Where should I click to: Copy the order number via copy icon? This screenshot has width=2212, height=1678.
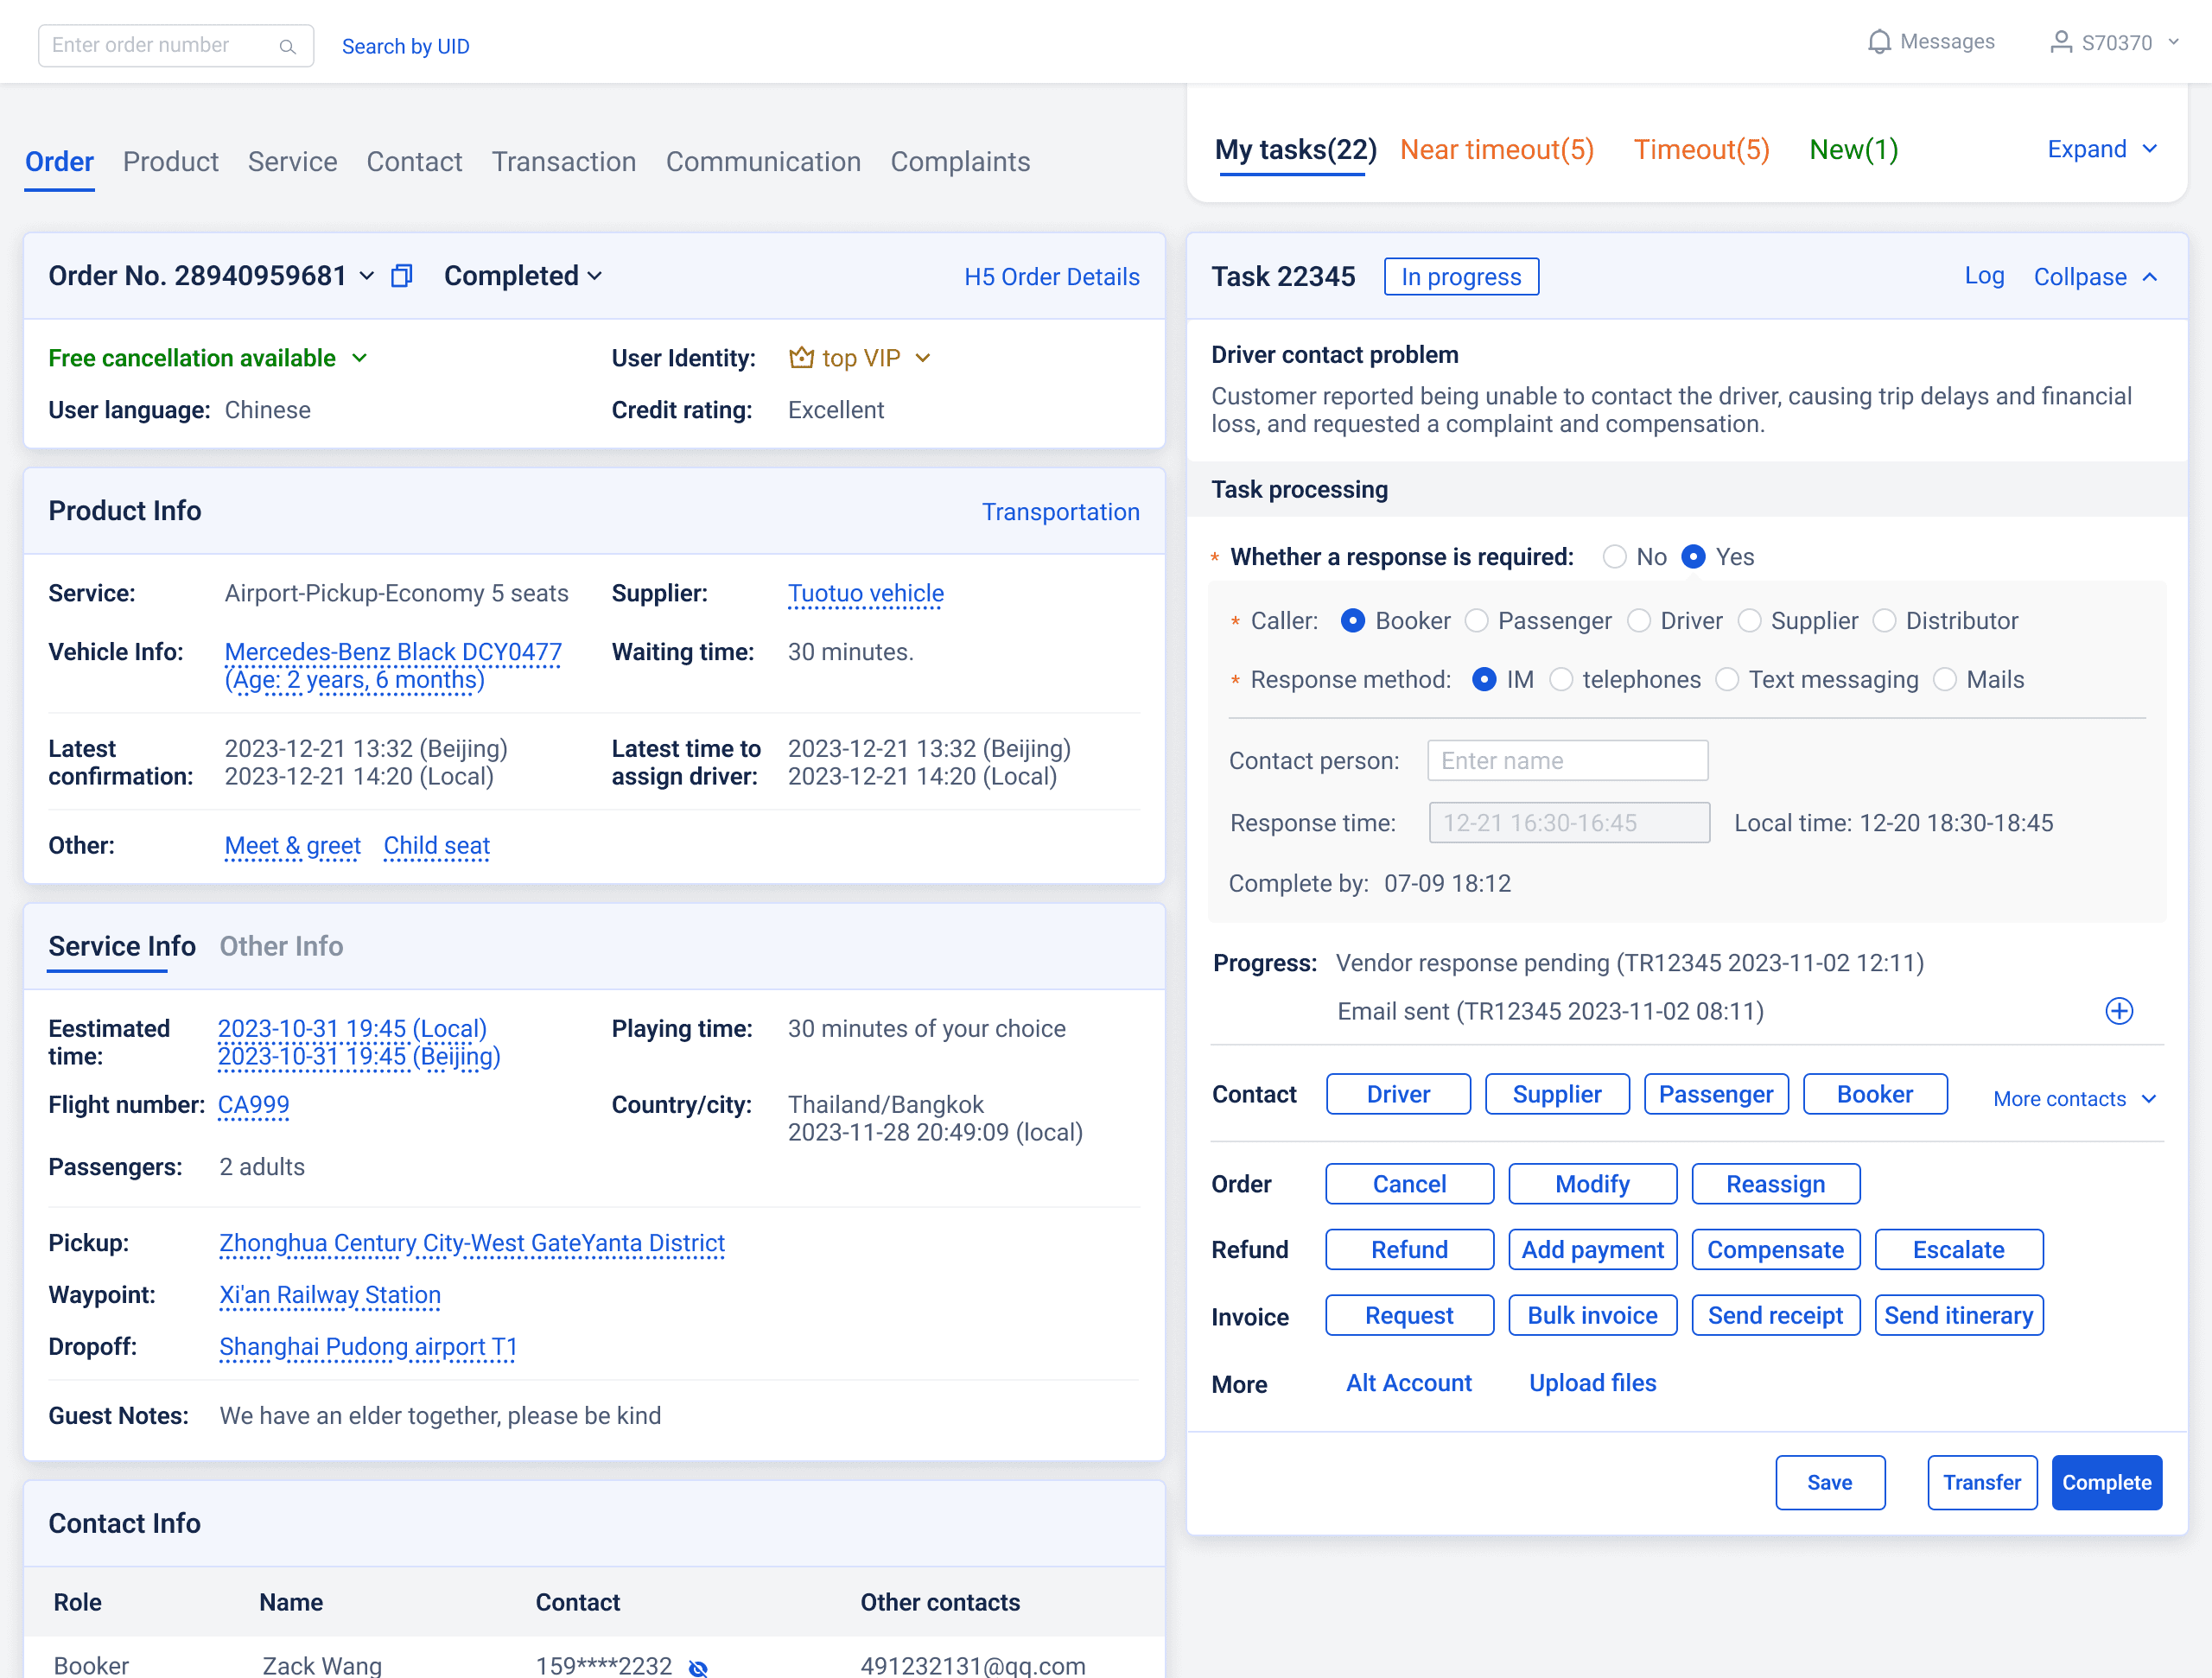point(401,276)
